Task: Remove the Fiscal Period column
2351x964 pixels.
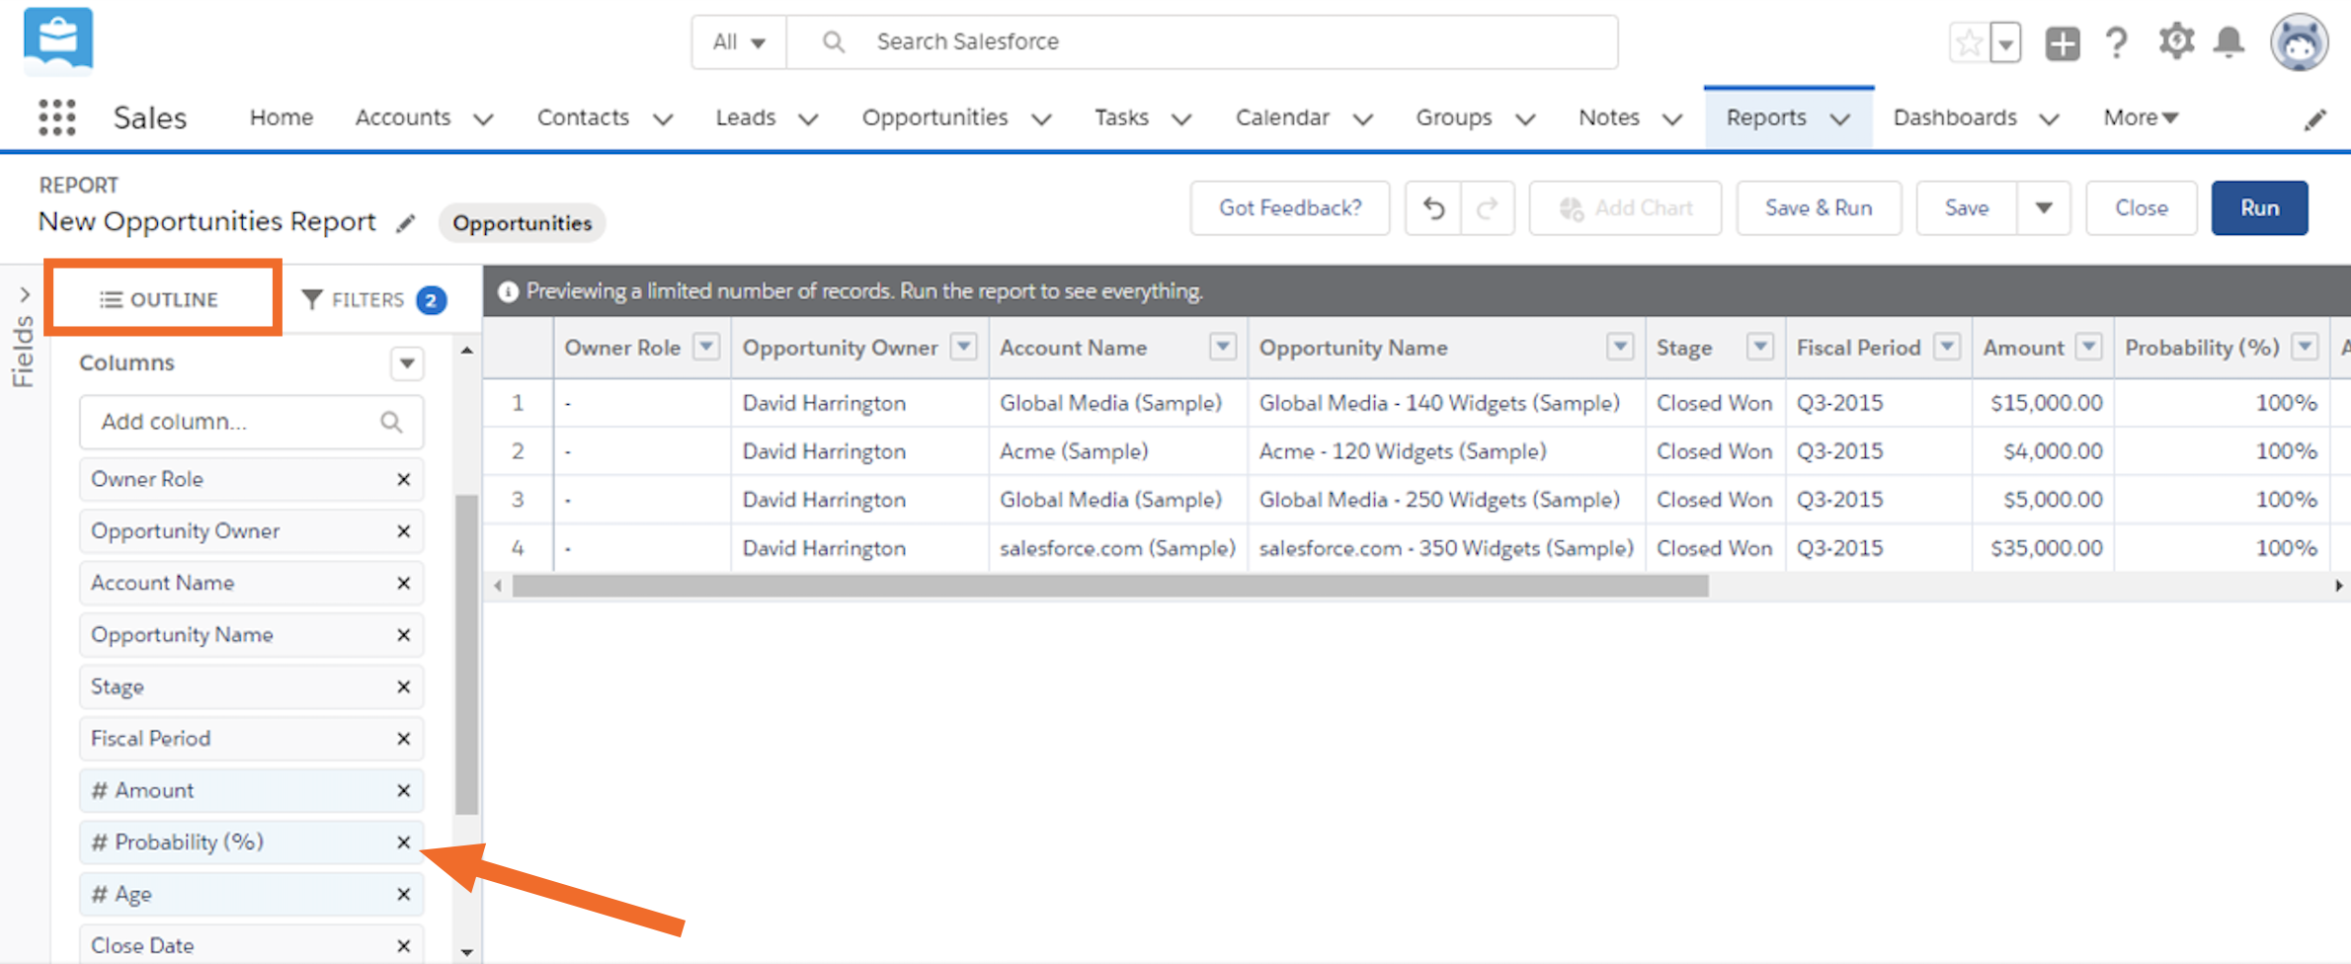Action: click(x=403, y=739)
